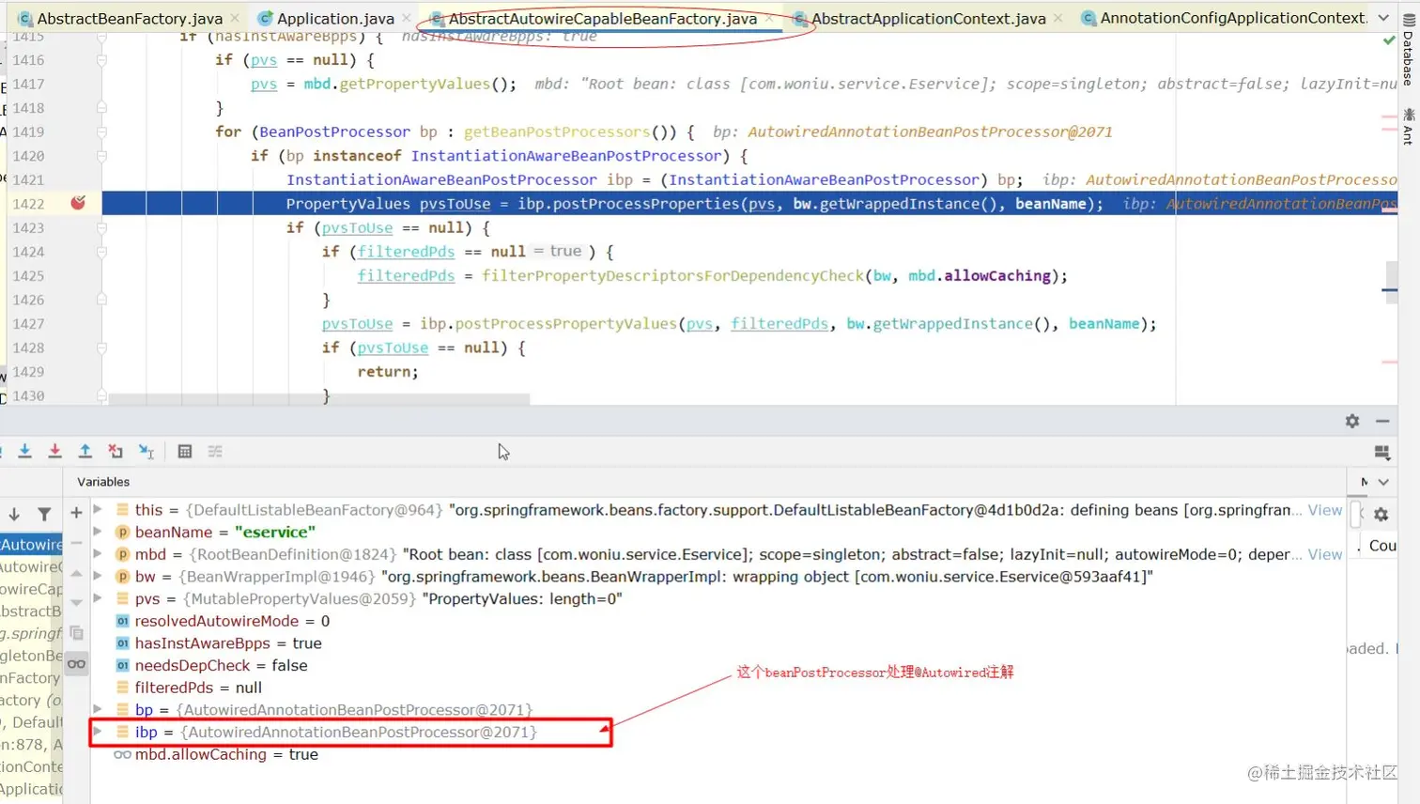This screenshot has width=1420, height=804.
Task: Toggle the breakpoint on line 1422
Action: point(78,203)
